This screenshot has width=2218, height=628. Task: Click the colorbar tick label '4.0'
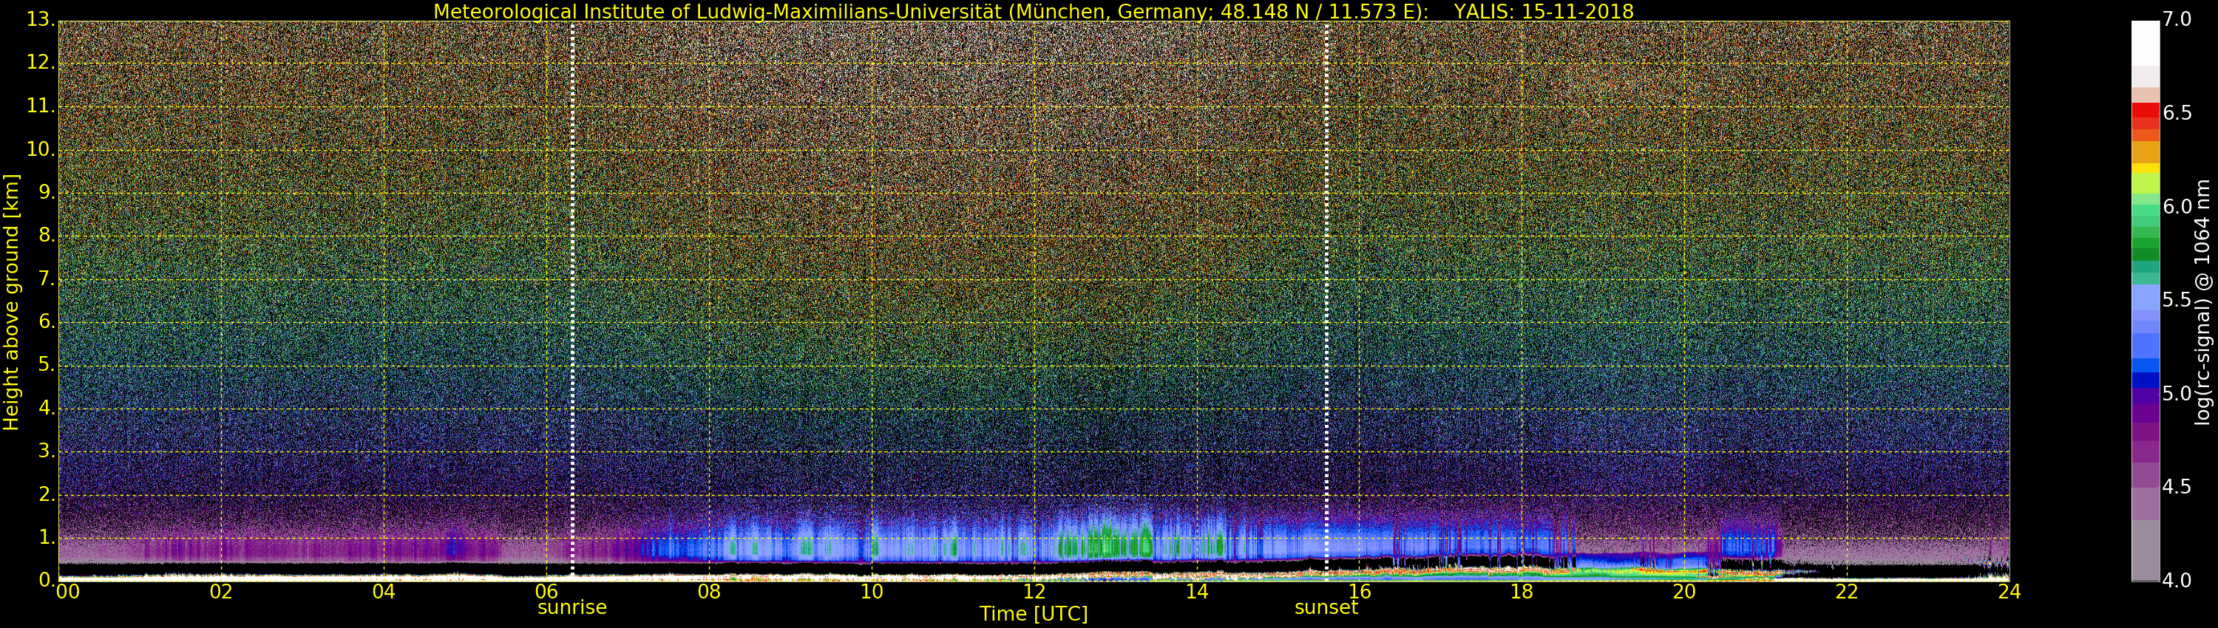(x=2177, y=581)
